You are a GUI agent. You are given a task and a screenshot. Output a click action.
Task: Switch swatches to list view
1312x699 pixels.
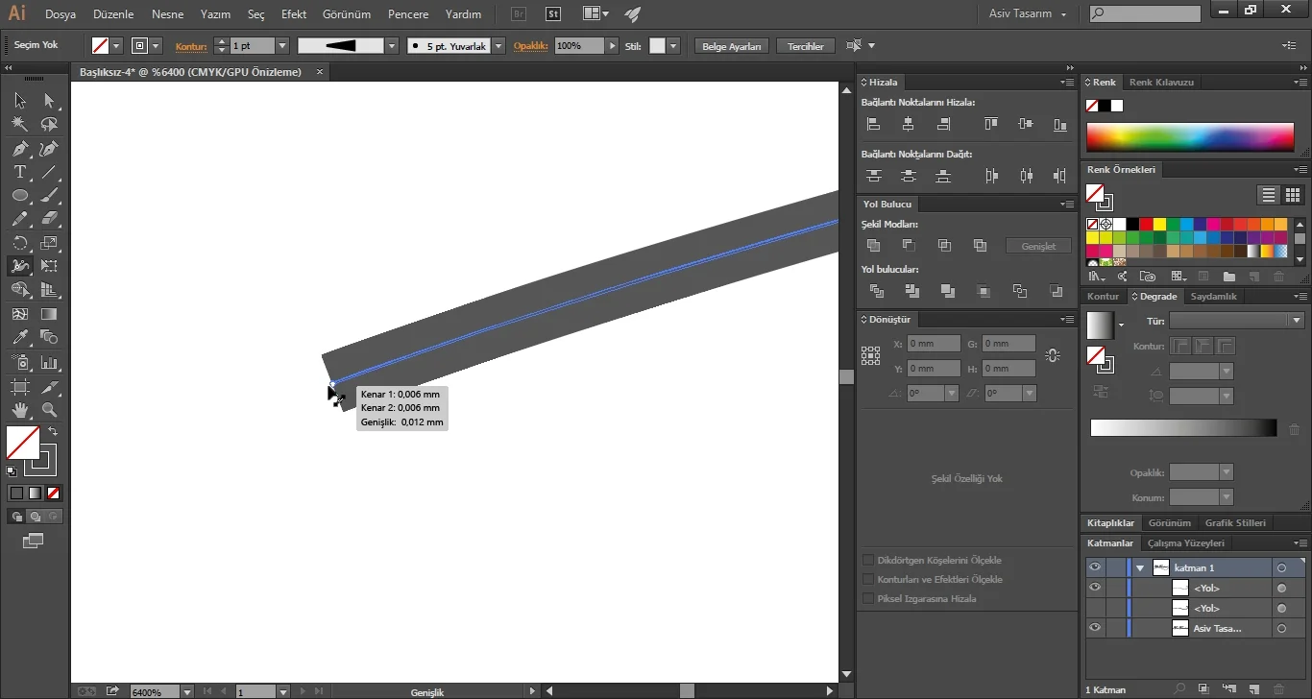(1269, 195)
